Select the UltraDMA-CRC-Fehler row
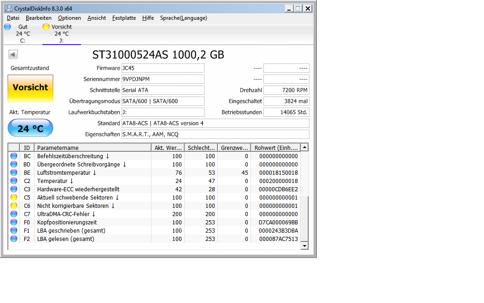 pos(154,214)
